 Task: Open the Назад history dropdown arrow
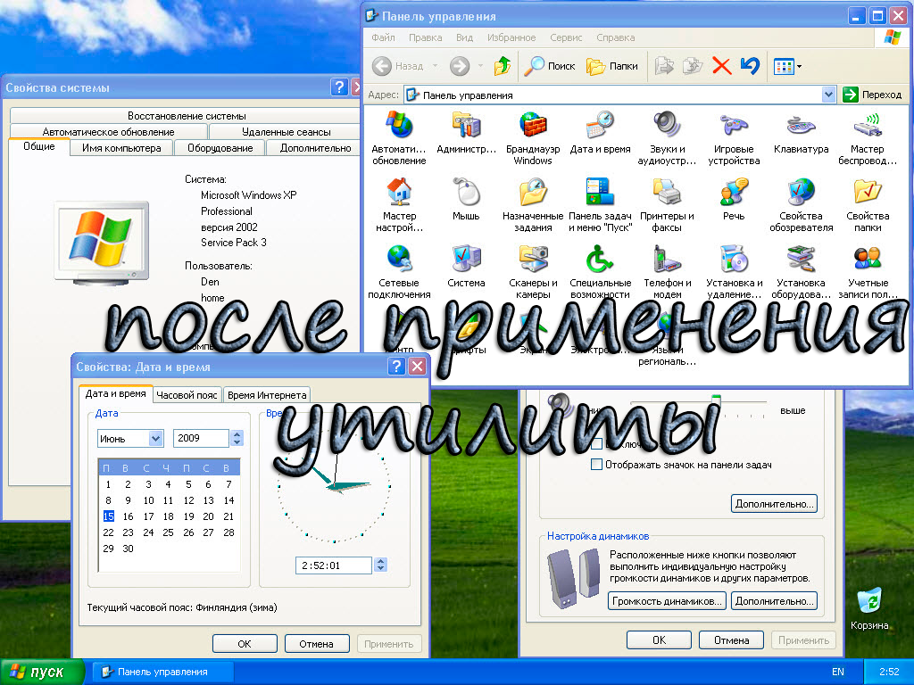[435, 66]
